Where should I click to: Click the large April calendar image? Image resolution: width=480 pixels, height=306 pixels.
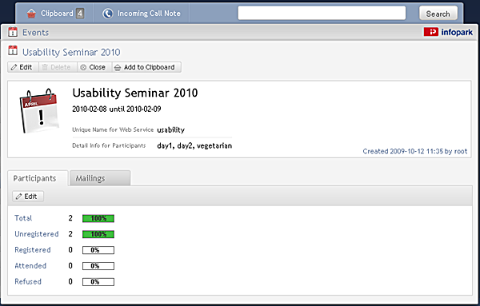coord(38,111)
